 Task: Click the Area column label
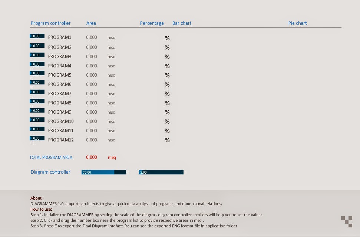pyautogui.click(x=91, y=23)
